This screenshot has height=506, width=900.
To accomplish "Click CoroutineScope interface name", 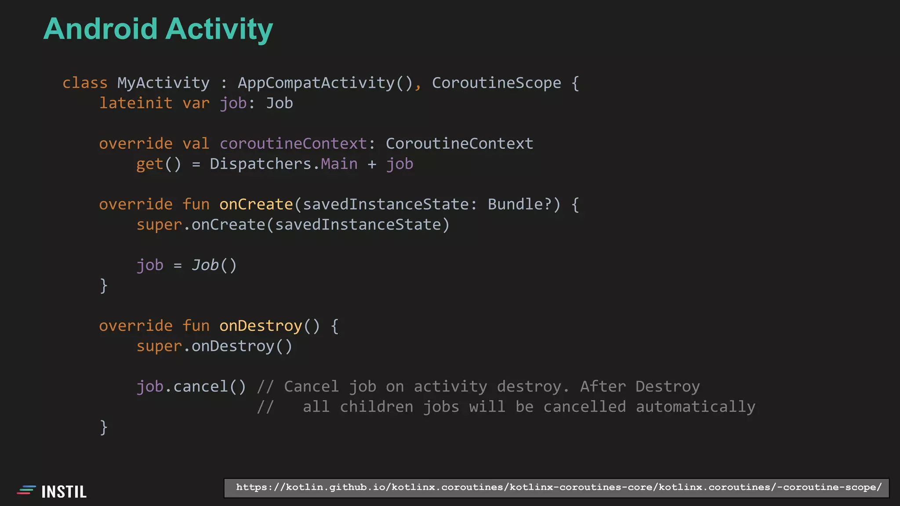I will click(x=497, y=83).
